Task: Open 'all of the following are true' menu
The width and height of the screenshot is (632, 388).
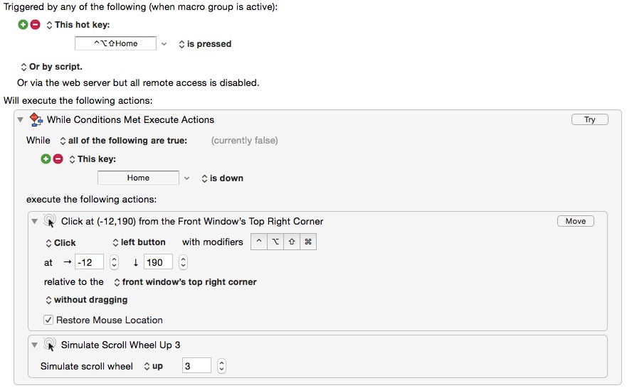Action: 123,141
